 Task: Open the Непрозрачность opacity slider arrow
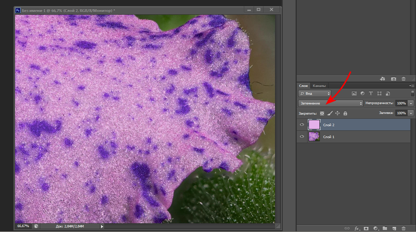(x=411, y=103)
